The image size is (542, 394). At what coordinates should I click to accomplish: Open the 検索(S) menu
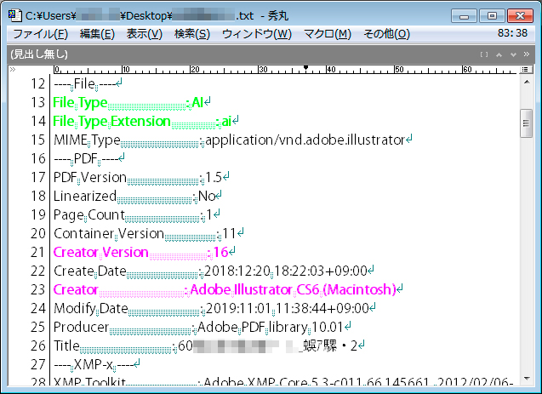(x=192, y=34)
